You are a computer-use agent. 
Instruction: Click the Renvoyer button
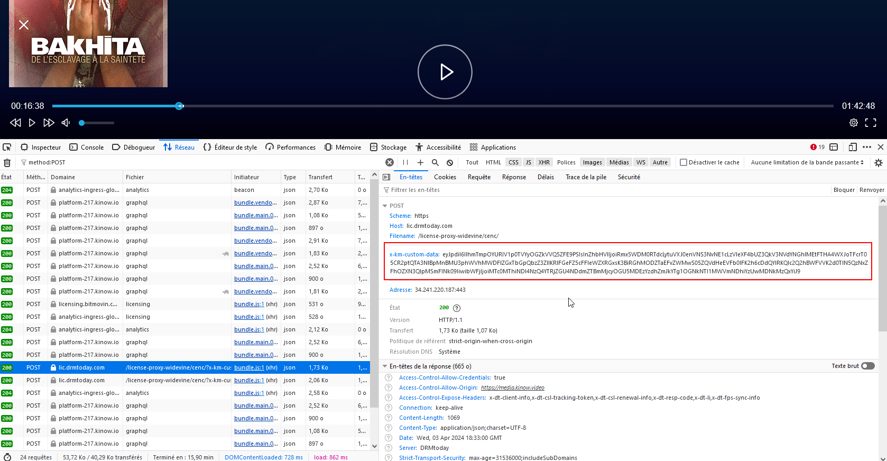pyautogui.click(x=872, y=190)
